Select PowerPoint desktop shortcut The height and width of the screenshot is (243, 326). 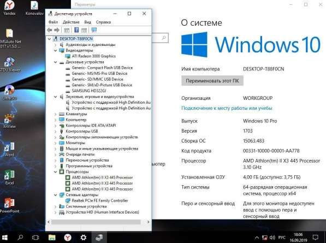coord(10,205)
